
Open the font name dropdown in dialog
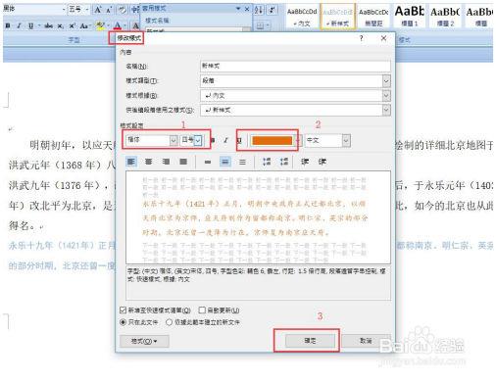[174, 140]
